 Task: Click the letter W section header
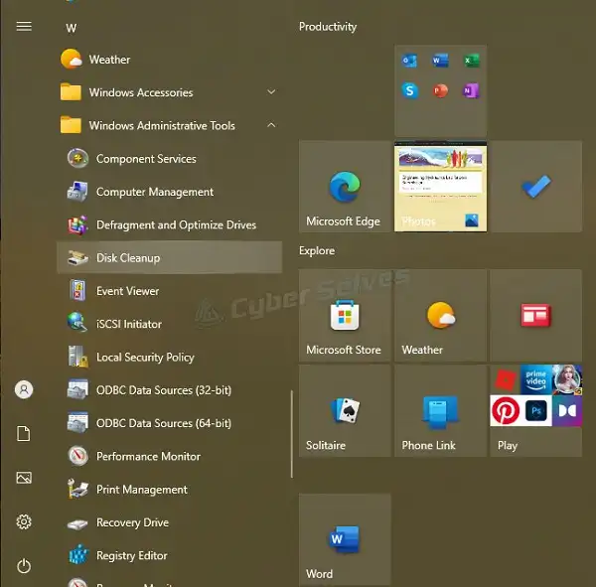click(72, 28)
